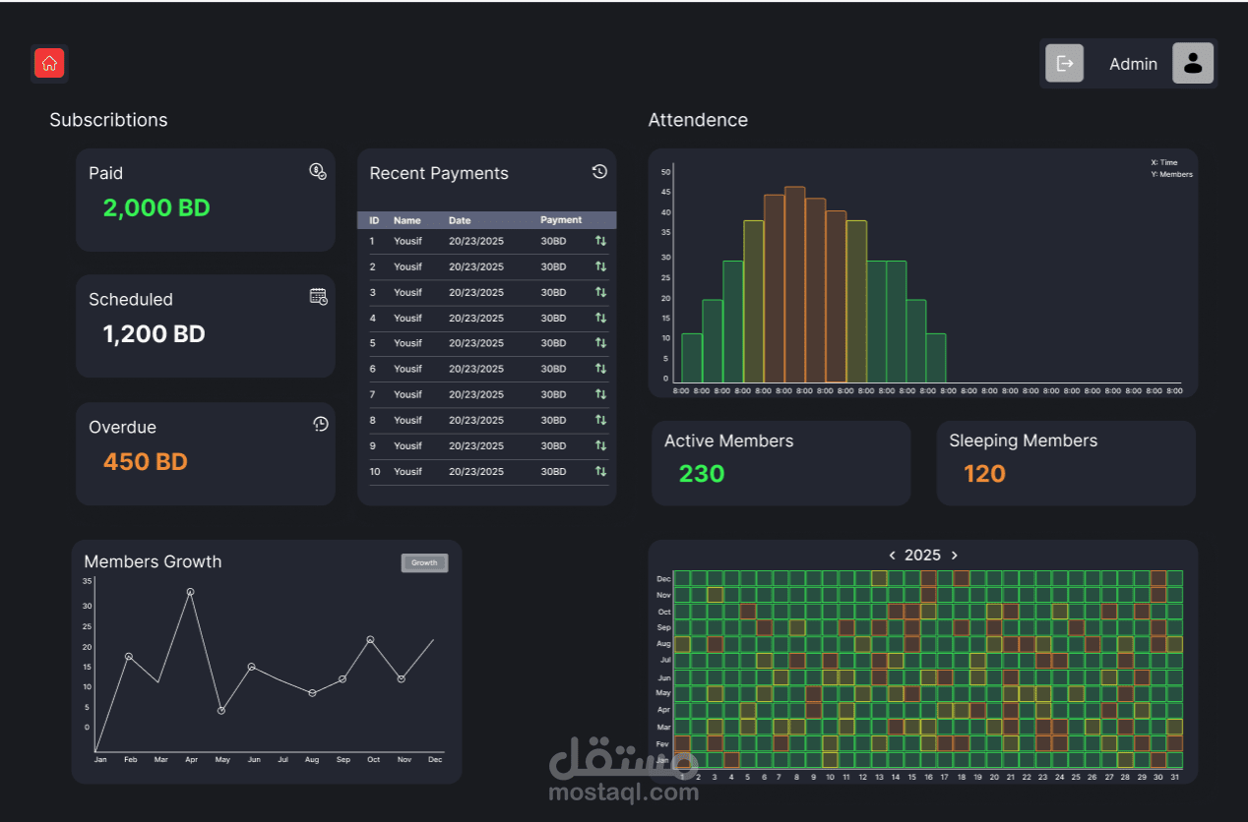Click the logout icon beside Admin
This screenshot has height=822, width=1248.
1064,63
